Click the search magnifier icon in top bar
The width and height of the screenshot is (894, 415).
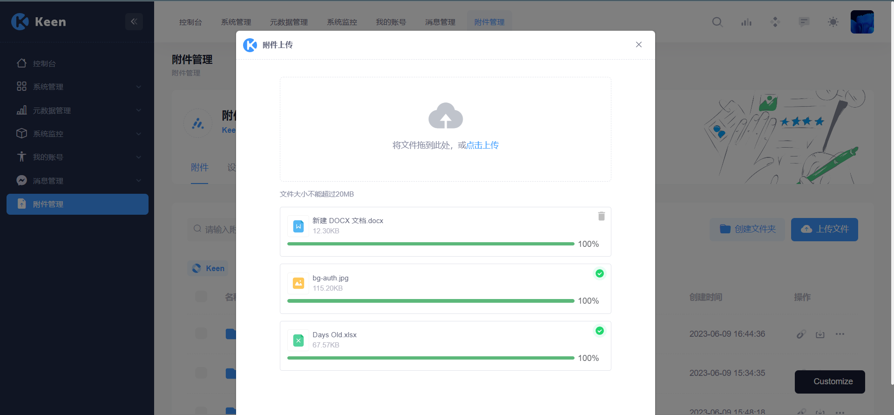point(717,22)
